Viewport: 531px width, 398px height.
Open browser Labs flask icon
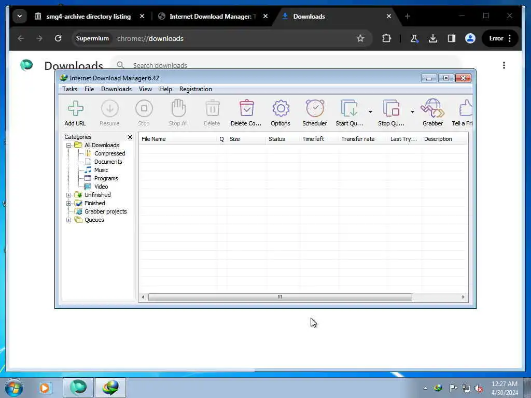(x=414, y=38)
